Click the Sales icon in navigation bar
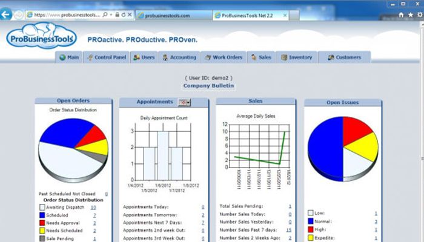 point(253,57)
